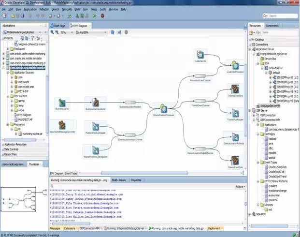The width and height of the screenshot is (300, 237).
Task: Zoom out on the EPN diagram
Action: pos(57,32)
